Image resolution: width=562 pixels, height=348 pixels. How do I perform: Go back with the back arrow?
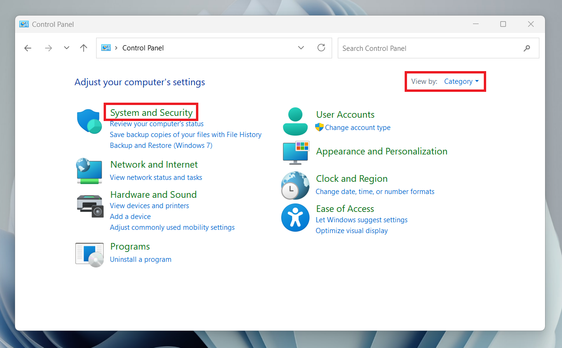point(28,48)
